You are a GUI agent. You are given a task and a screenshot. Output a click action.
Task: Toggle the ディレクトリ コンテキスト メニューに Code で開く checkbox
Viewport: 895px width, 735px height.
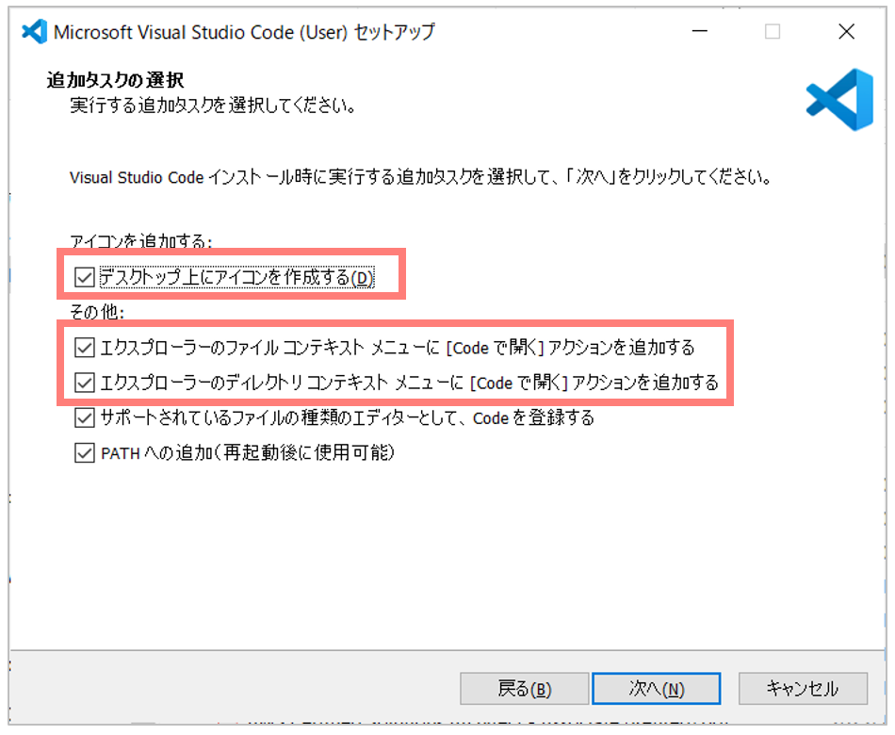[85, 383]
